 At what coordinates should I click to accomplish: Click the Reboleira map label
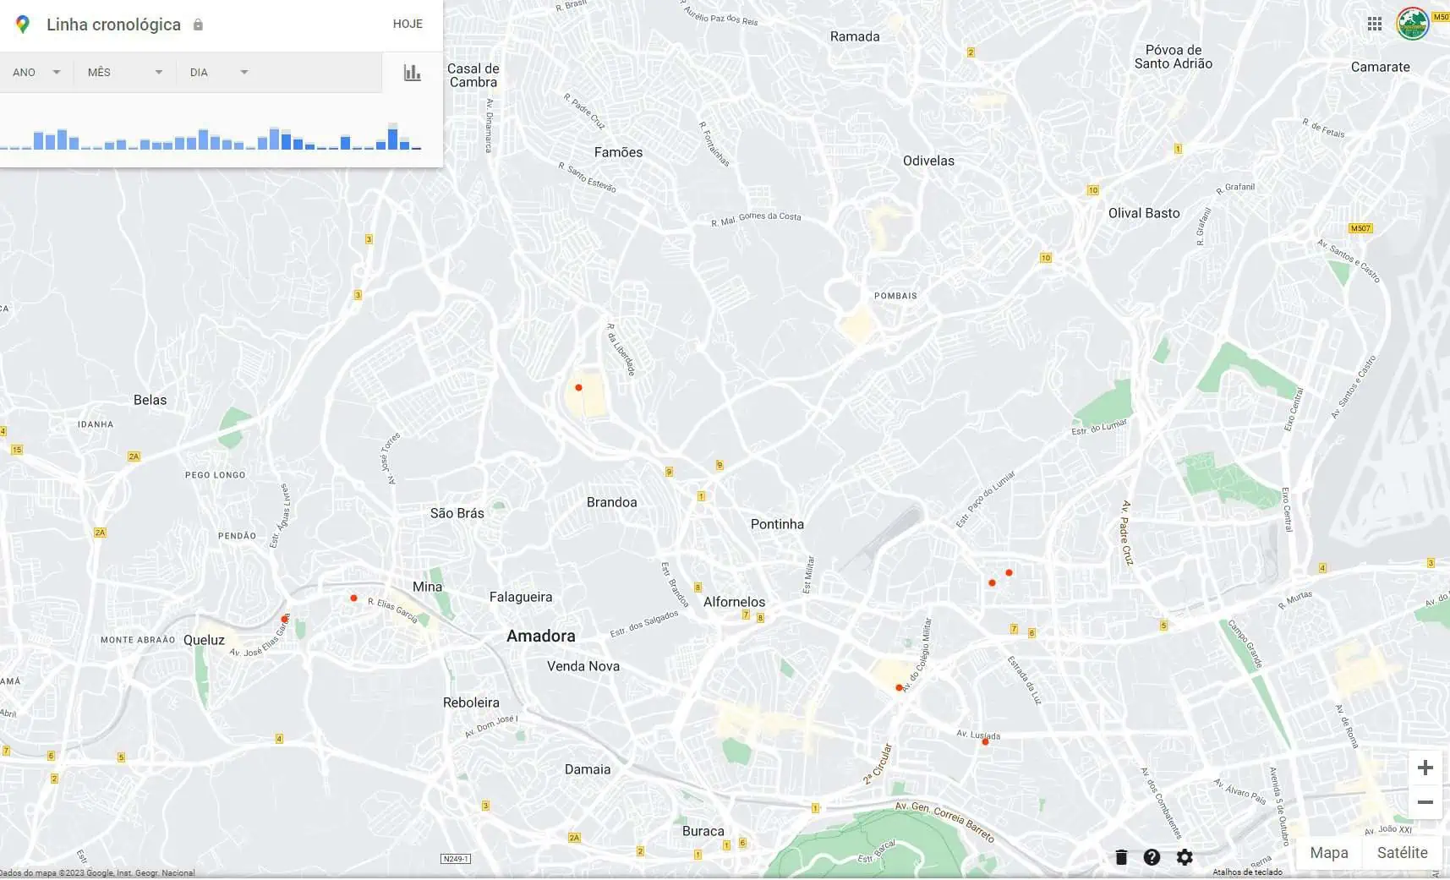pos(471,702)
